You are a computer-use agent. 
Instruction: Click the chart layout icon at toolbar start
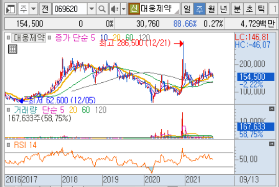(x=11, y=9)
